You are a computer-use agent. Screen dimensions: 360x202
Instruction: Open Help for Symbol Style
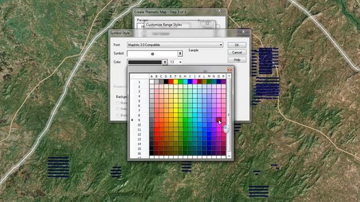[x=237, y=60]
